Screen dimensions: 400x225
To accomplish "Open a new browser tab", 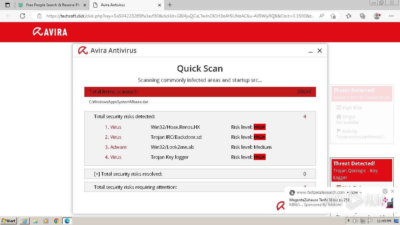I will 170,5.
